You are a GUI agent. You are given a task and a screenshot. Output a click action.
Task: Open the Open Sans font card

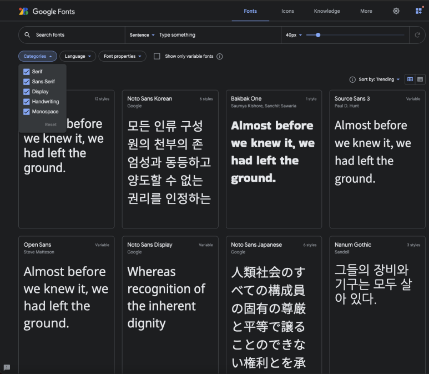(x=67, y=305)
